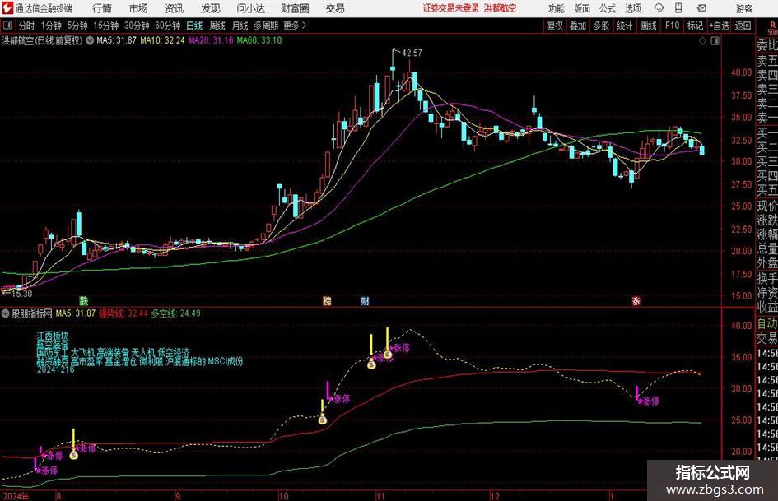
Task: Open the 发现 menu
Action: point(211,8)
